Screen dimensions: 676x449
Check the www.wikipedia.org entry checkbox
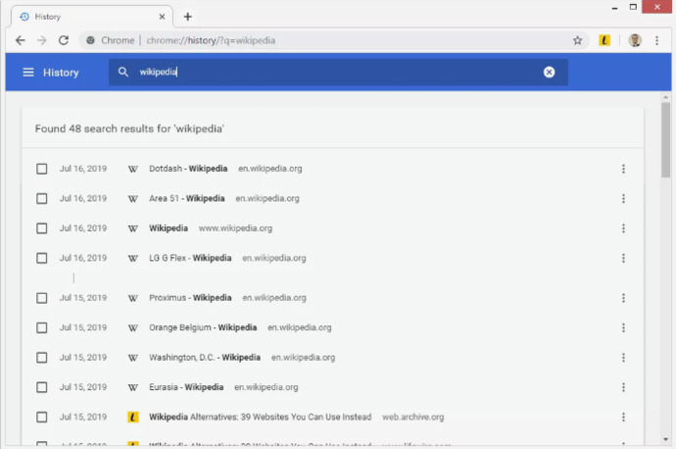[42, 228]
